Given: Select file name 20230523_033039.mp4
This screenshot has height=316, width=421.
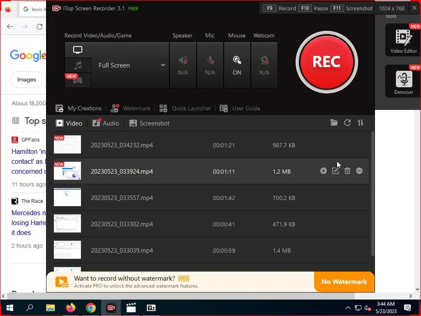Looking at the screenshot, I should coord(122,251).
